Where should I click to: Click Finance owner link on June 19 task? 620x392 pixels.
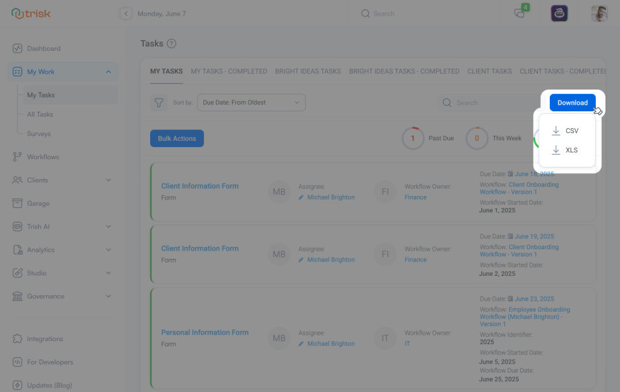[415, 260]
